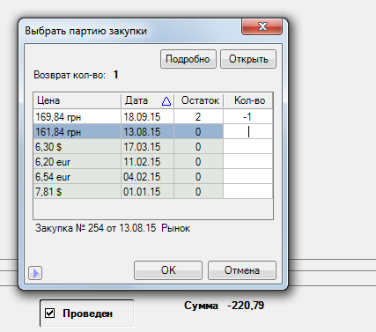Click the Кол-во cell in the 01.01.15 row

(248, 192)
